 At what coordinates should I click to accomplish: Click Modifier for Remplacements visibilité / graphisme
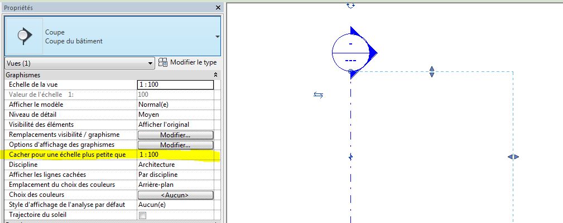(x=175, y=135)
